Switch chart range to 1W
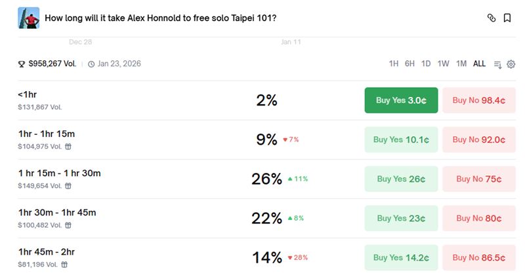Screen dimensions: 525x277 point(444,64)
